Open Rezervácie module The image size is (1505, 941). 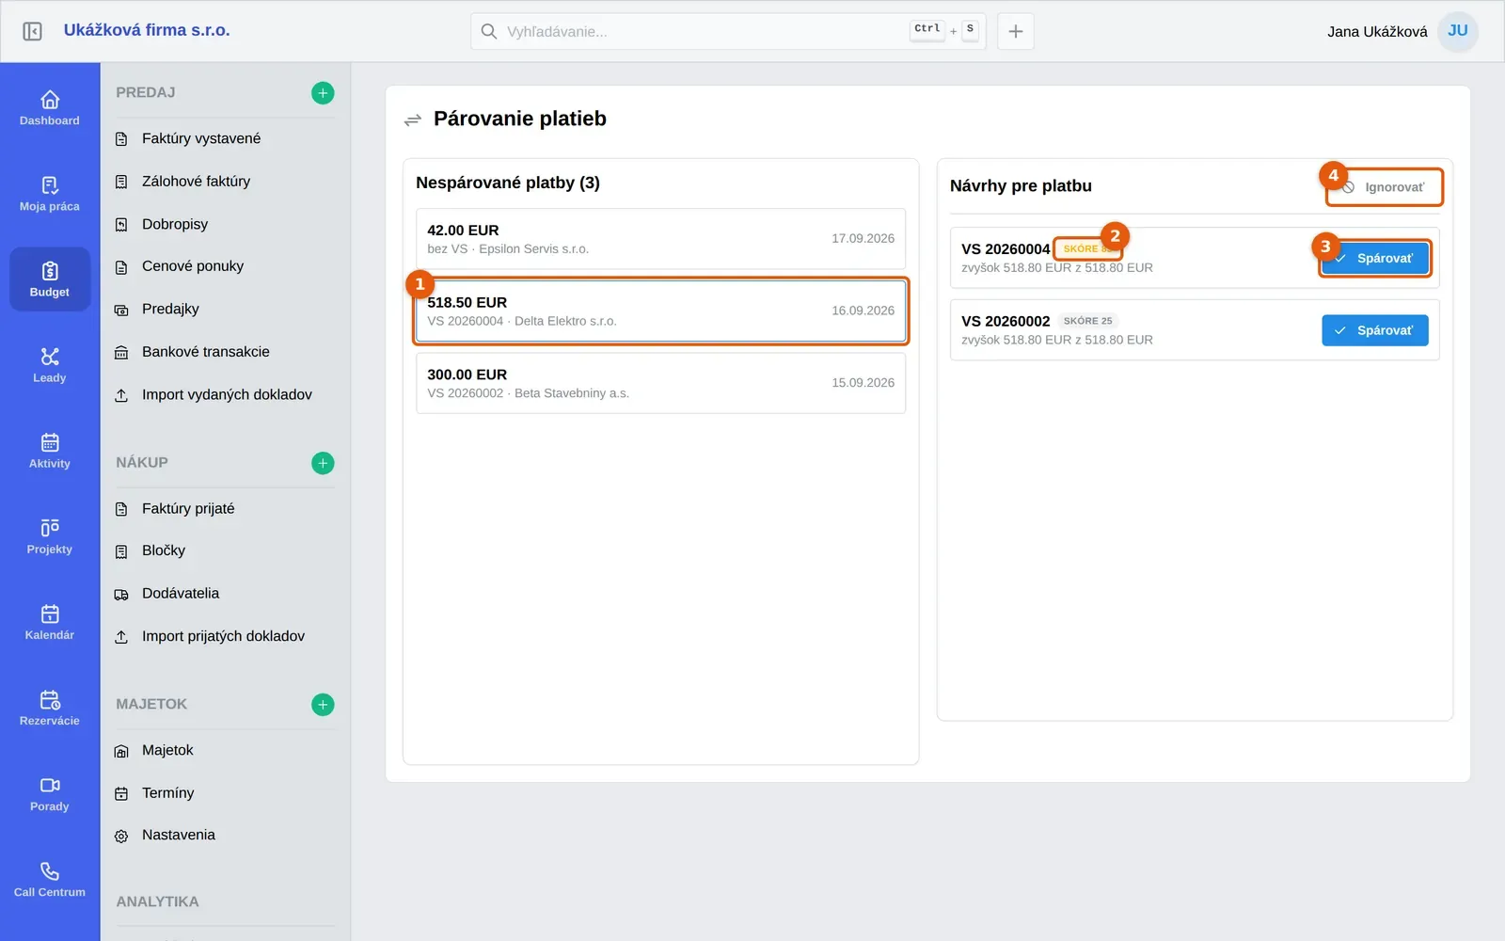coord(50,707)
